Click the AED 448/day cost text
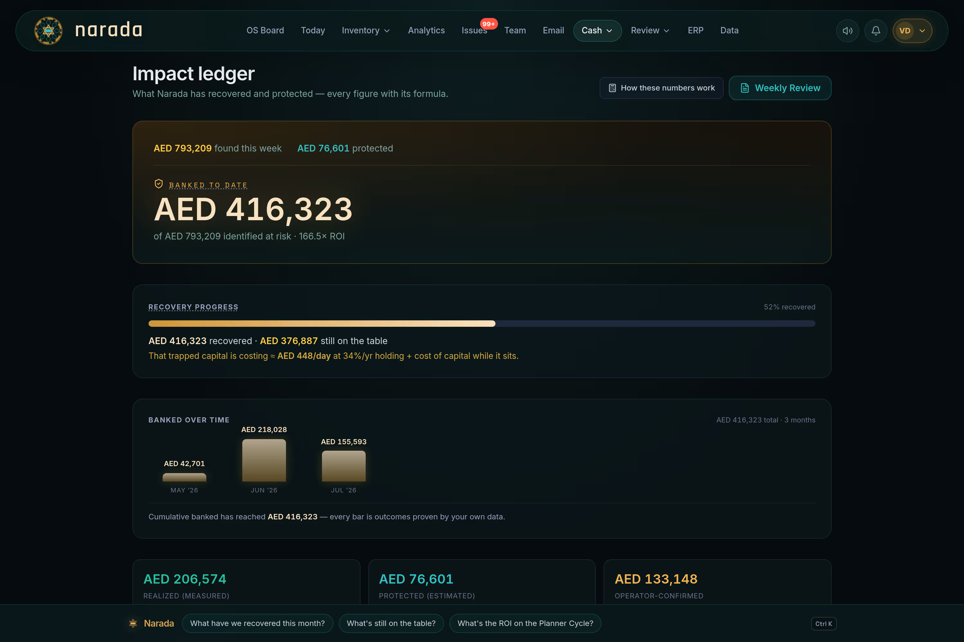The image size is (964, 642). pyautogui.click(x=304, y=356)
